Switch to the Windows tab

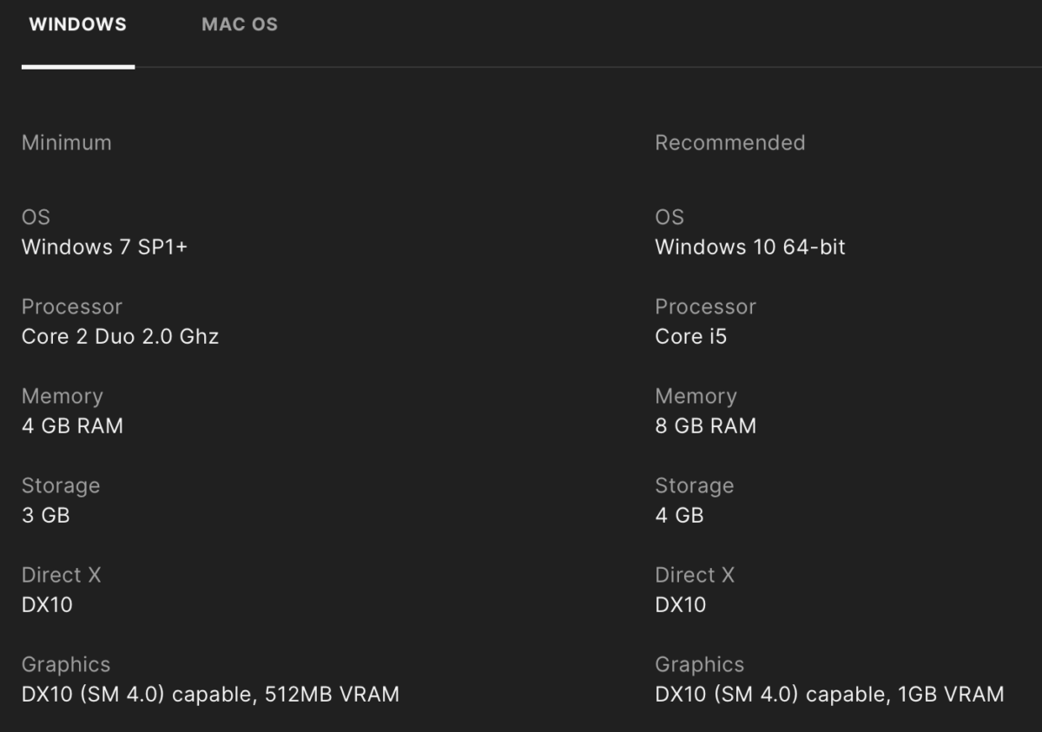tap(77, 24)
